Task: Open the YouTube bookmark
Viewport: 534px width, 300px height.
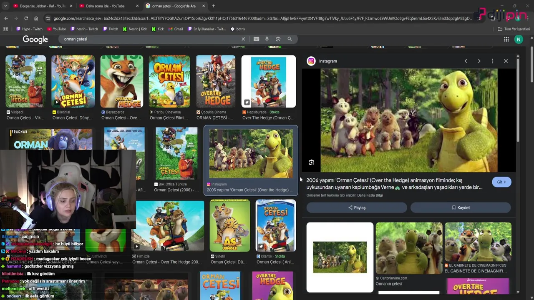Action: [56, 29]
